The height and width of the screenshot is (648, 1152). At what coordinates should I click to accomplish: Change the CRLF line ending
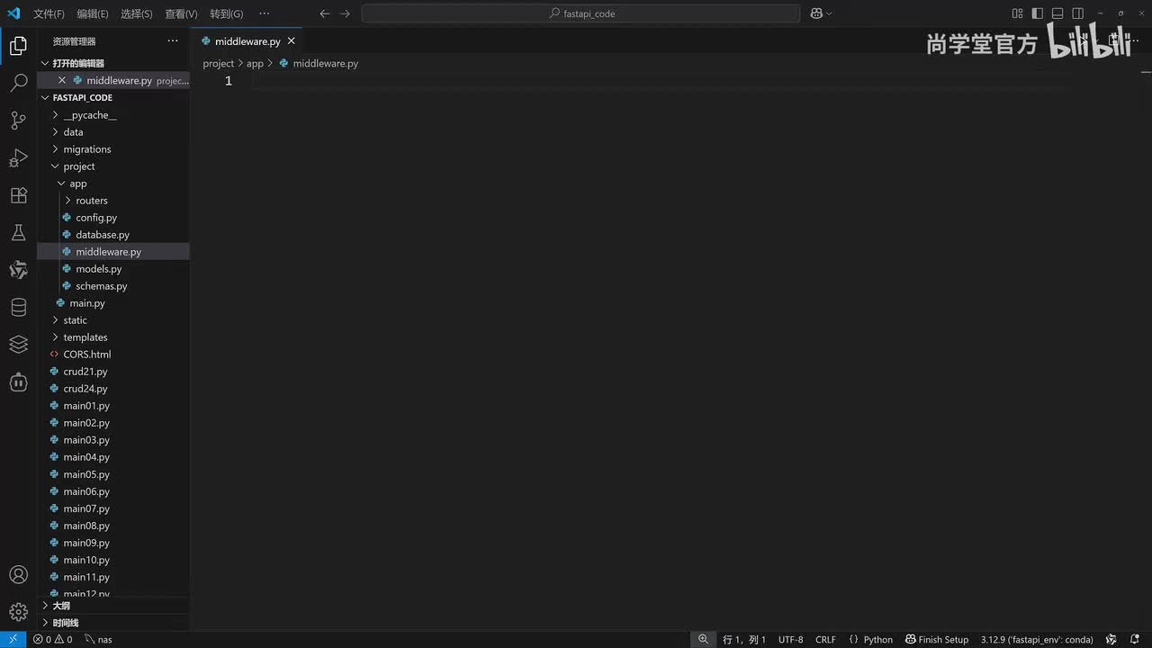pos(825,639)
